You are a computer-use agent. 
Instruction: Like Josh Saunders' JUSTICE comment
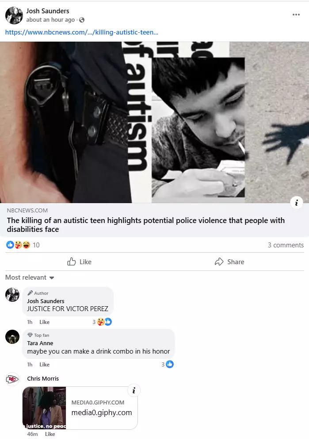click(x=45, y=322)
